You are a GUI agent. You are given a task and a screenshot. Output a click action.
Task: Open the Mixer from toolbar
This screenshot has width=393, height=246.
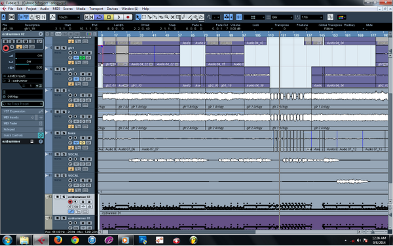pos(43,17)
